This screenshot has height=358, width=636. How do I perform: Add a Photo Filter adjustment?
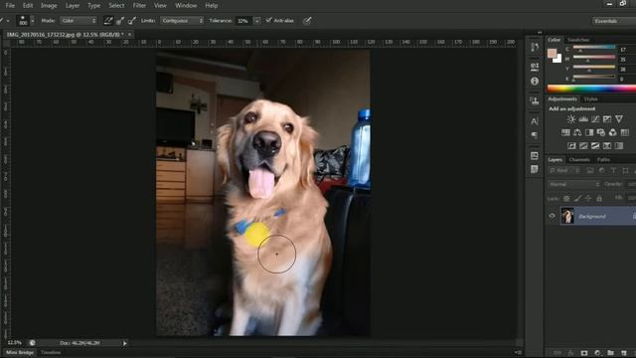[x=601, y=132]
